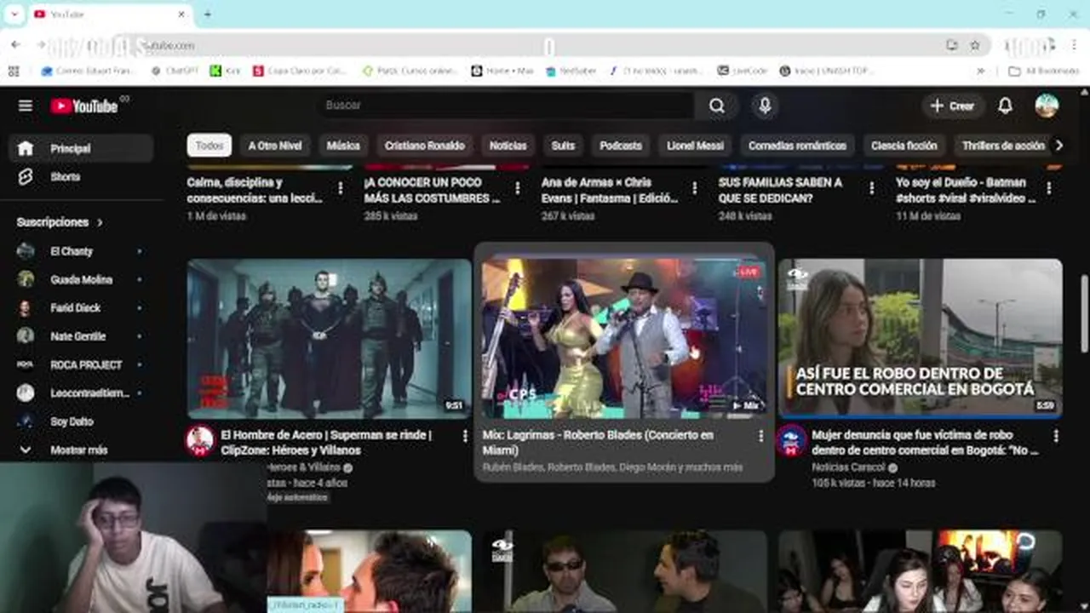
Task: Open the account avatar menu
Action: (1047, 106)
